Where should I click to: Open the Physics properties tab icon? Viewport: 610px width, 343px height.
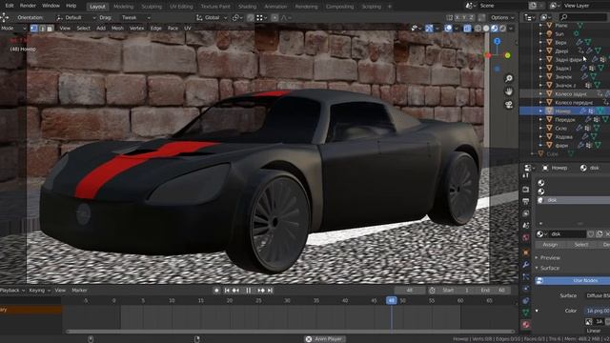click(526, 289)
